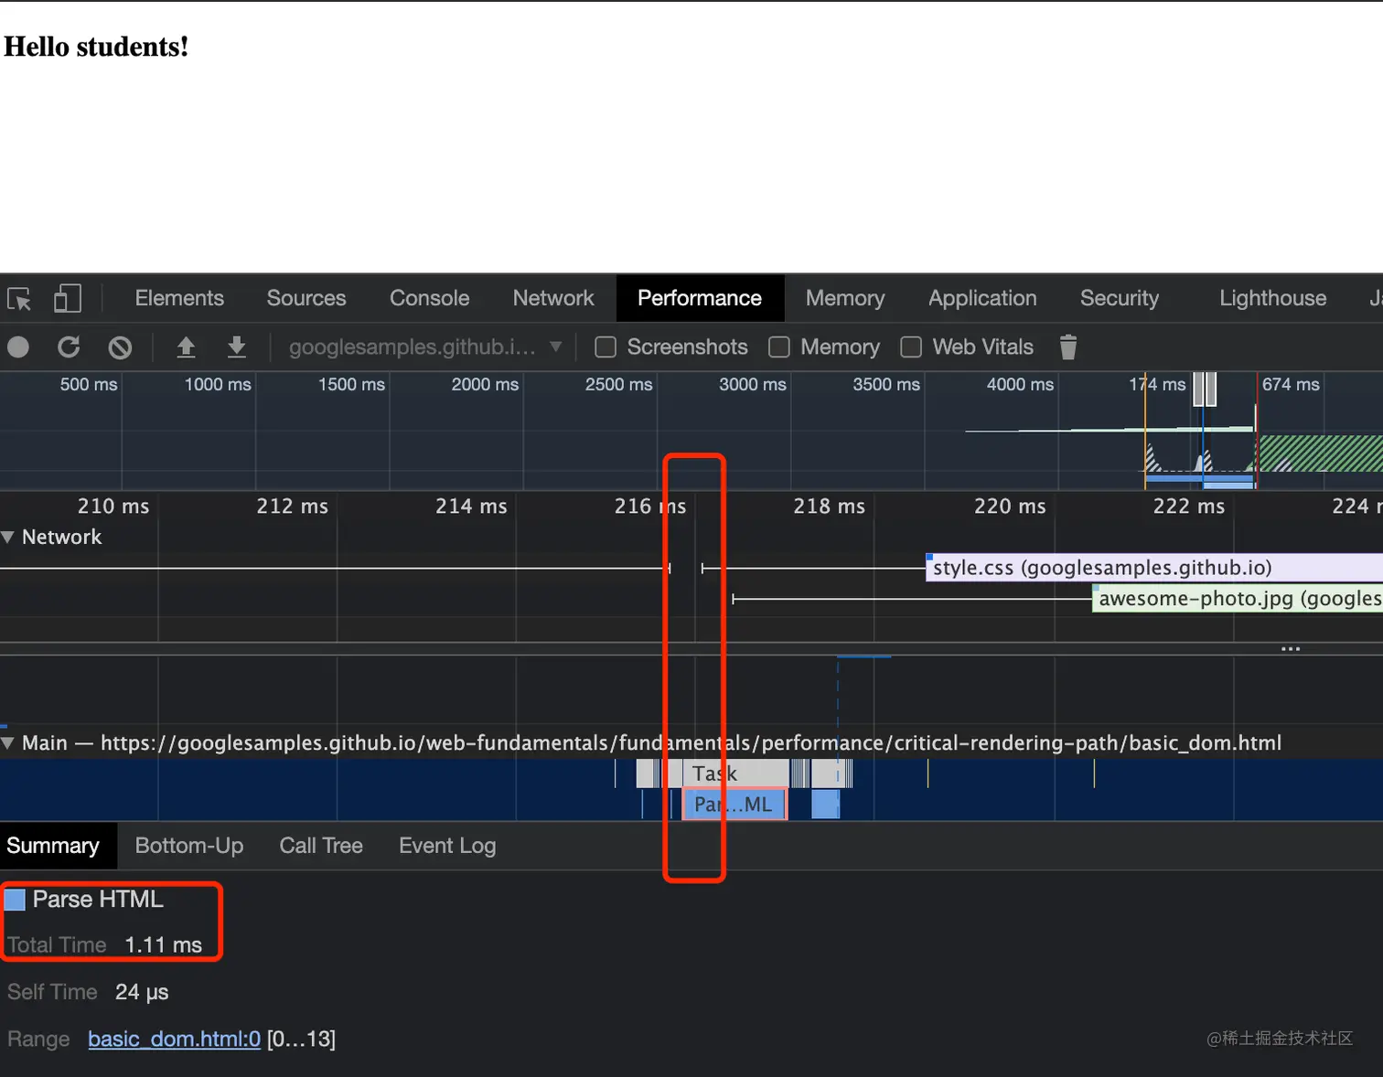Select the style.css network request bar
The width and height of the screenshot is (1383, 1077).
tap(1154, 568)
